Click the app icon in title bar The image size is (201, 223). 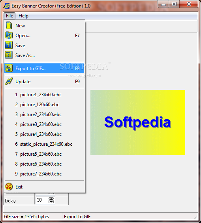pyautogui.click(x=7, y=6)
